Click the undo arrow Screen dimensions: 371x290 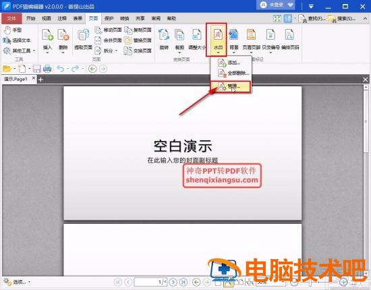click(61, 69)
